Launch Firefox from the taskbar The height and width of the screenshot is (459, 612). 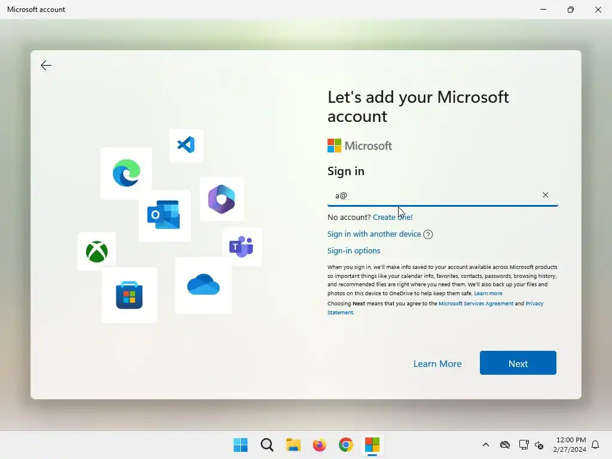tap(320, 445)
